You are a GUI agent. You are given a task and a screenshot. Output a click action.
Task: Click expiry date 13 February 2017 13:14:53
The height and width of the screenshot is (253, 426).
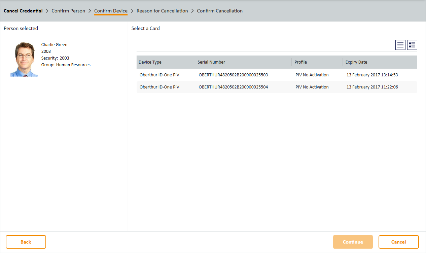[x=372, y=75]
